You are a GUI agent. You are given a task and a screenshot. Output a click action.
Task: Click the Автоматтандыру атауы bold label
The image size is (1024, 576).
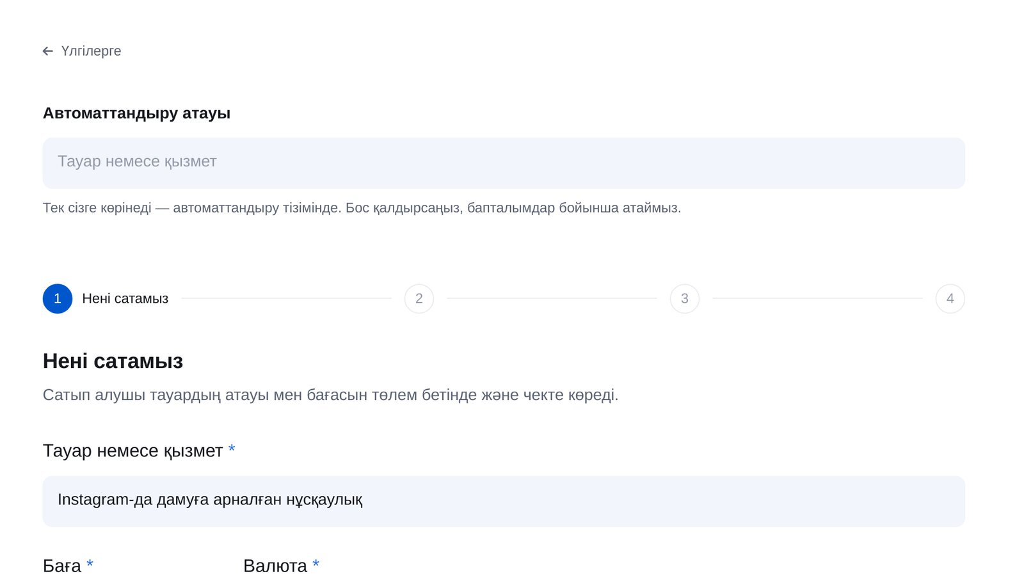click(x=136, y=113)
